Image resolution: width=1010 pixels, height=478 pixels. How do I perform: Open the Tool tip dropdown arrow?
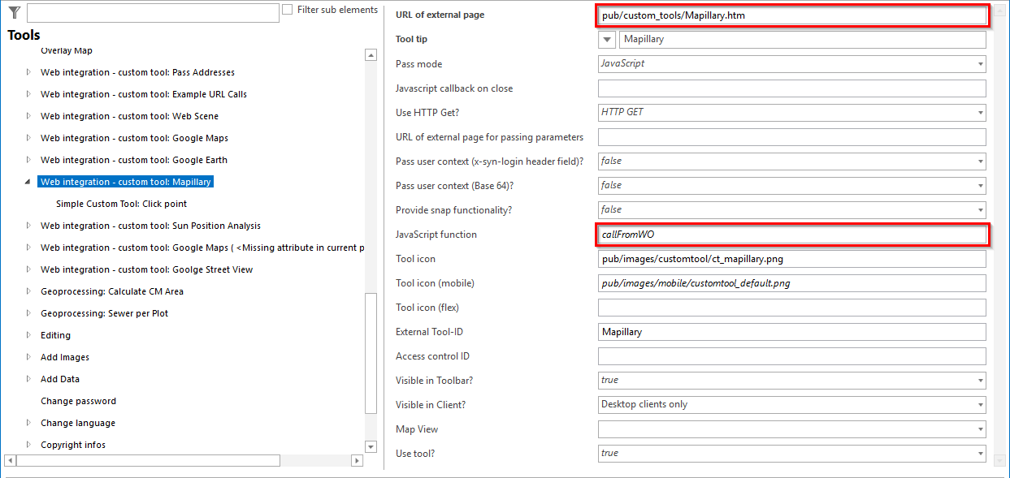pyautogui.click(x=606, y=39)
